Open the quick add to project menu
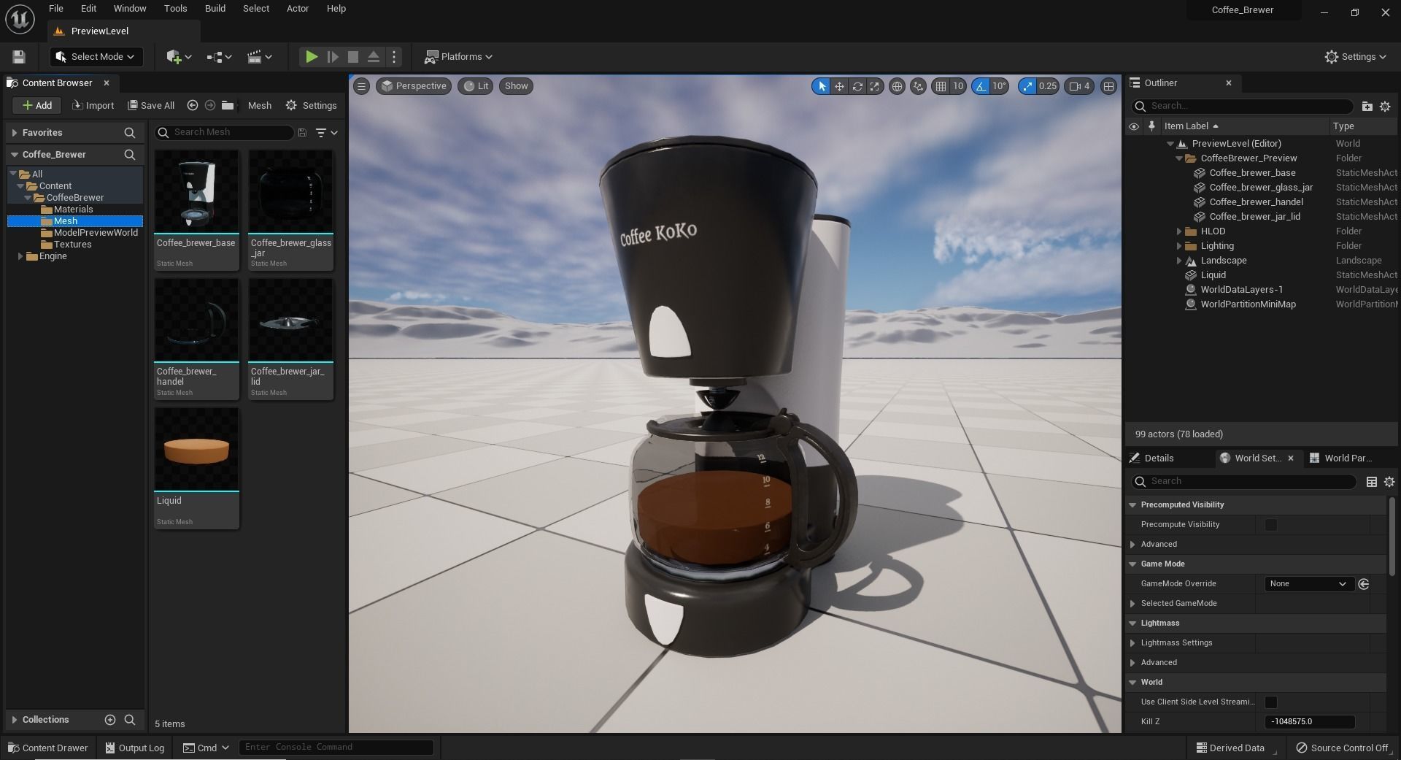The image size is (1401, 760). coord(179,57)
